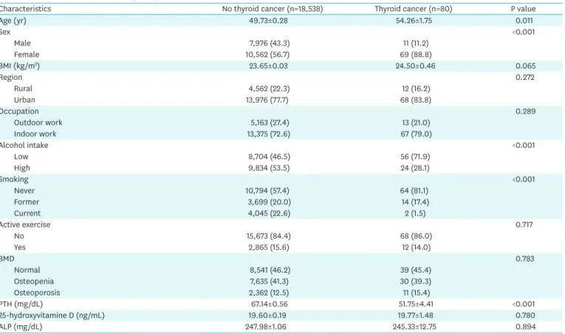
Task: Select the cell 64 (81.1)
Action: 415,191
